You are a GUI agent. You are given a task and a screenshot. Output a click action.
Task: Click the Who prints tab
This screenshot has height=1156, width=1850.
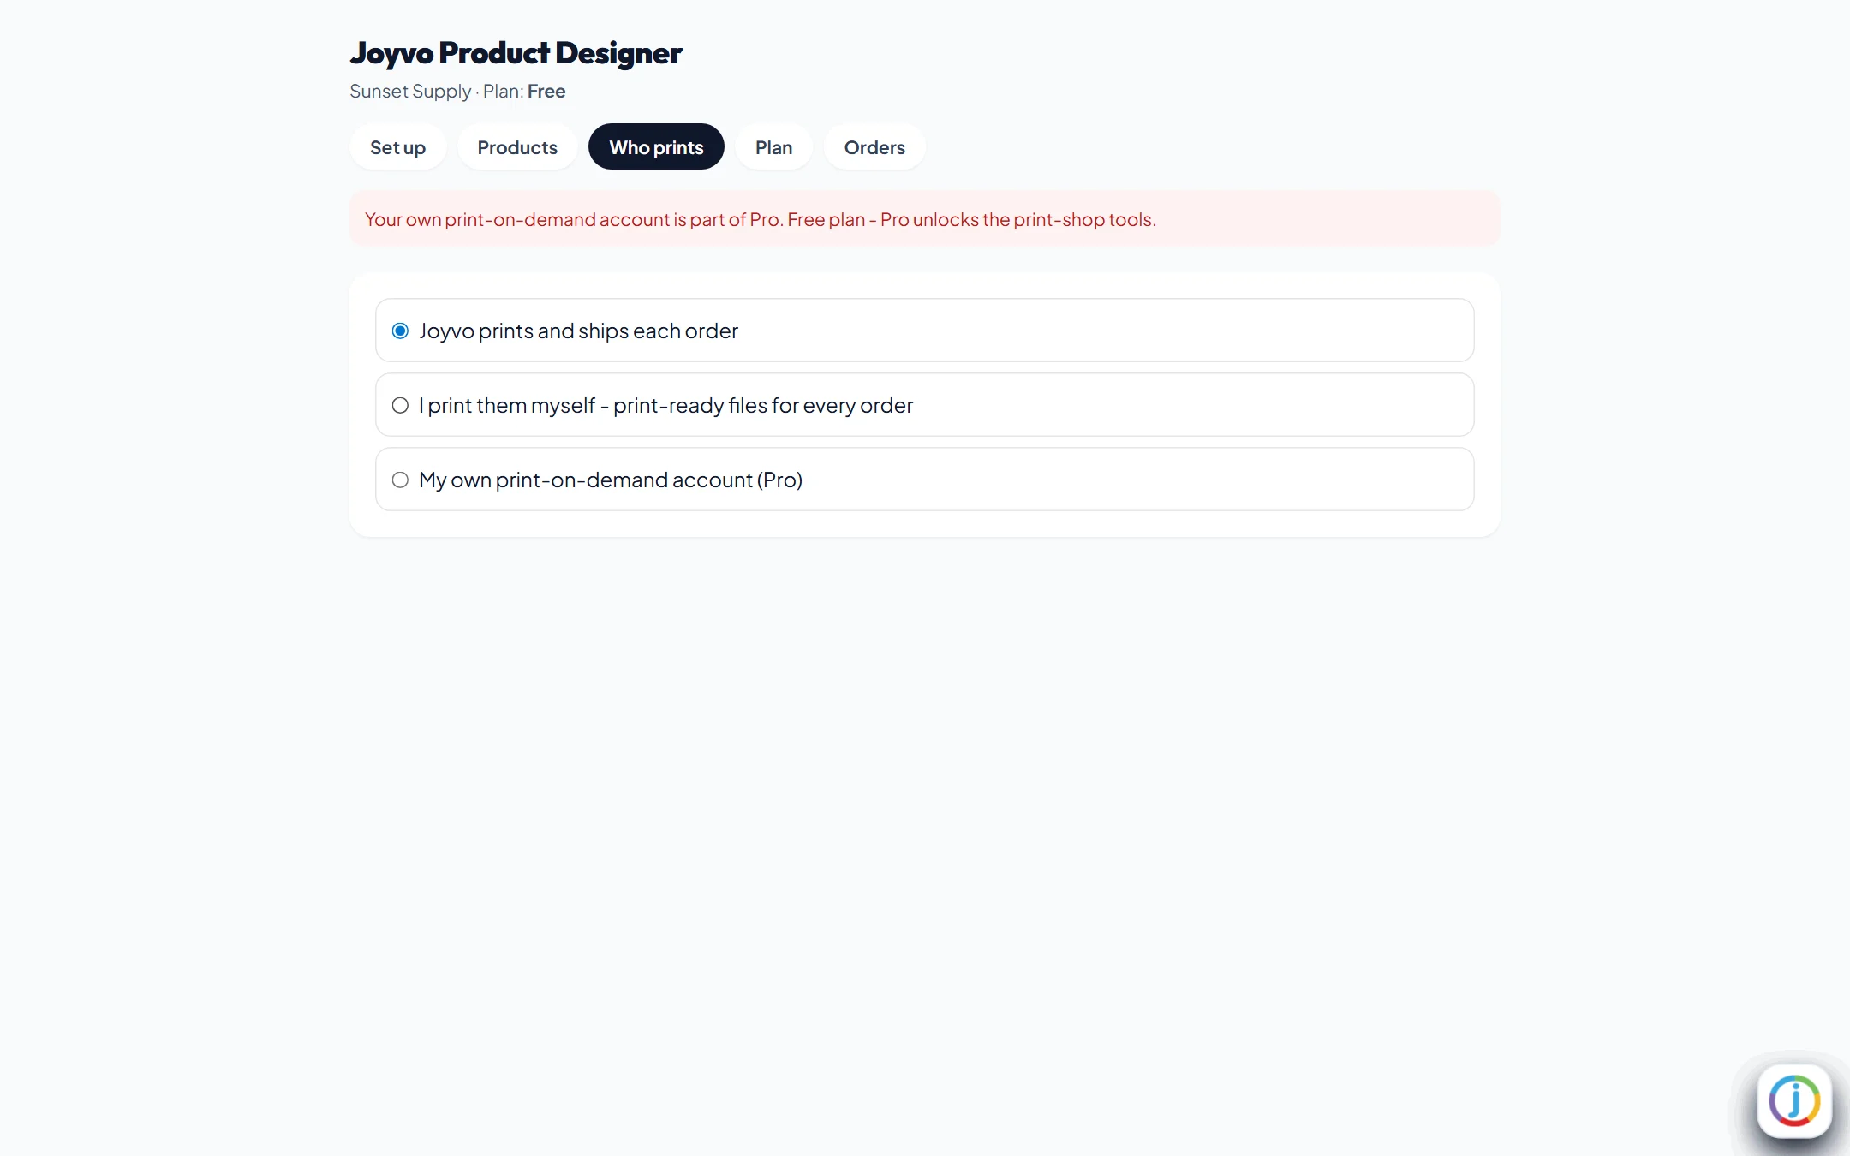coord(656,147)
